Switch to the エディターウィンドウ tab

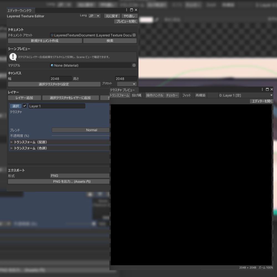19,10
